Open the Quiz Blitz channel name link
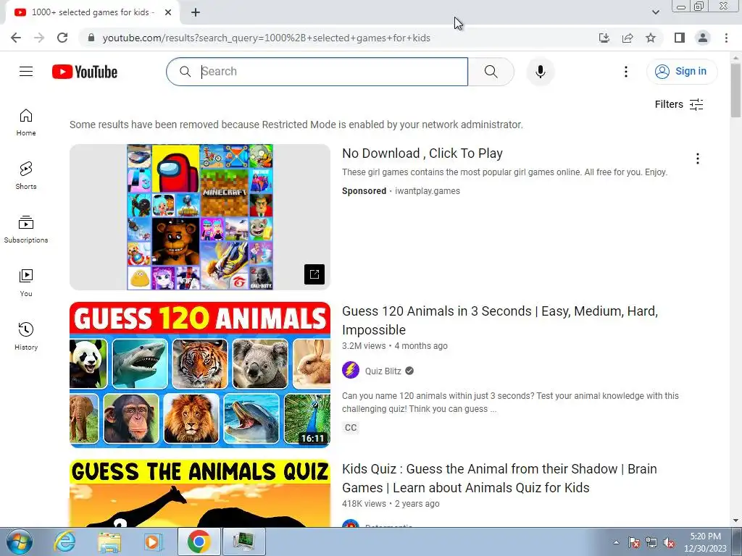 click(383, 371)
